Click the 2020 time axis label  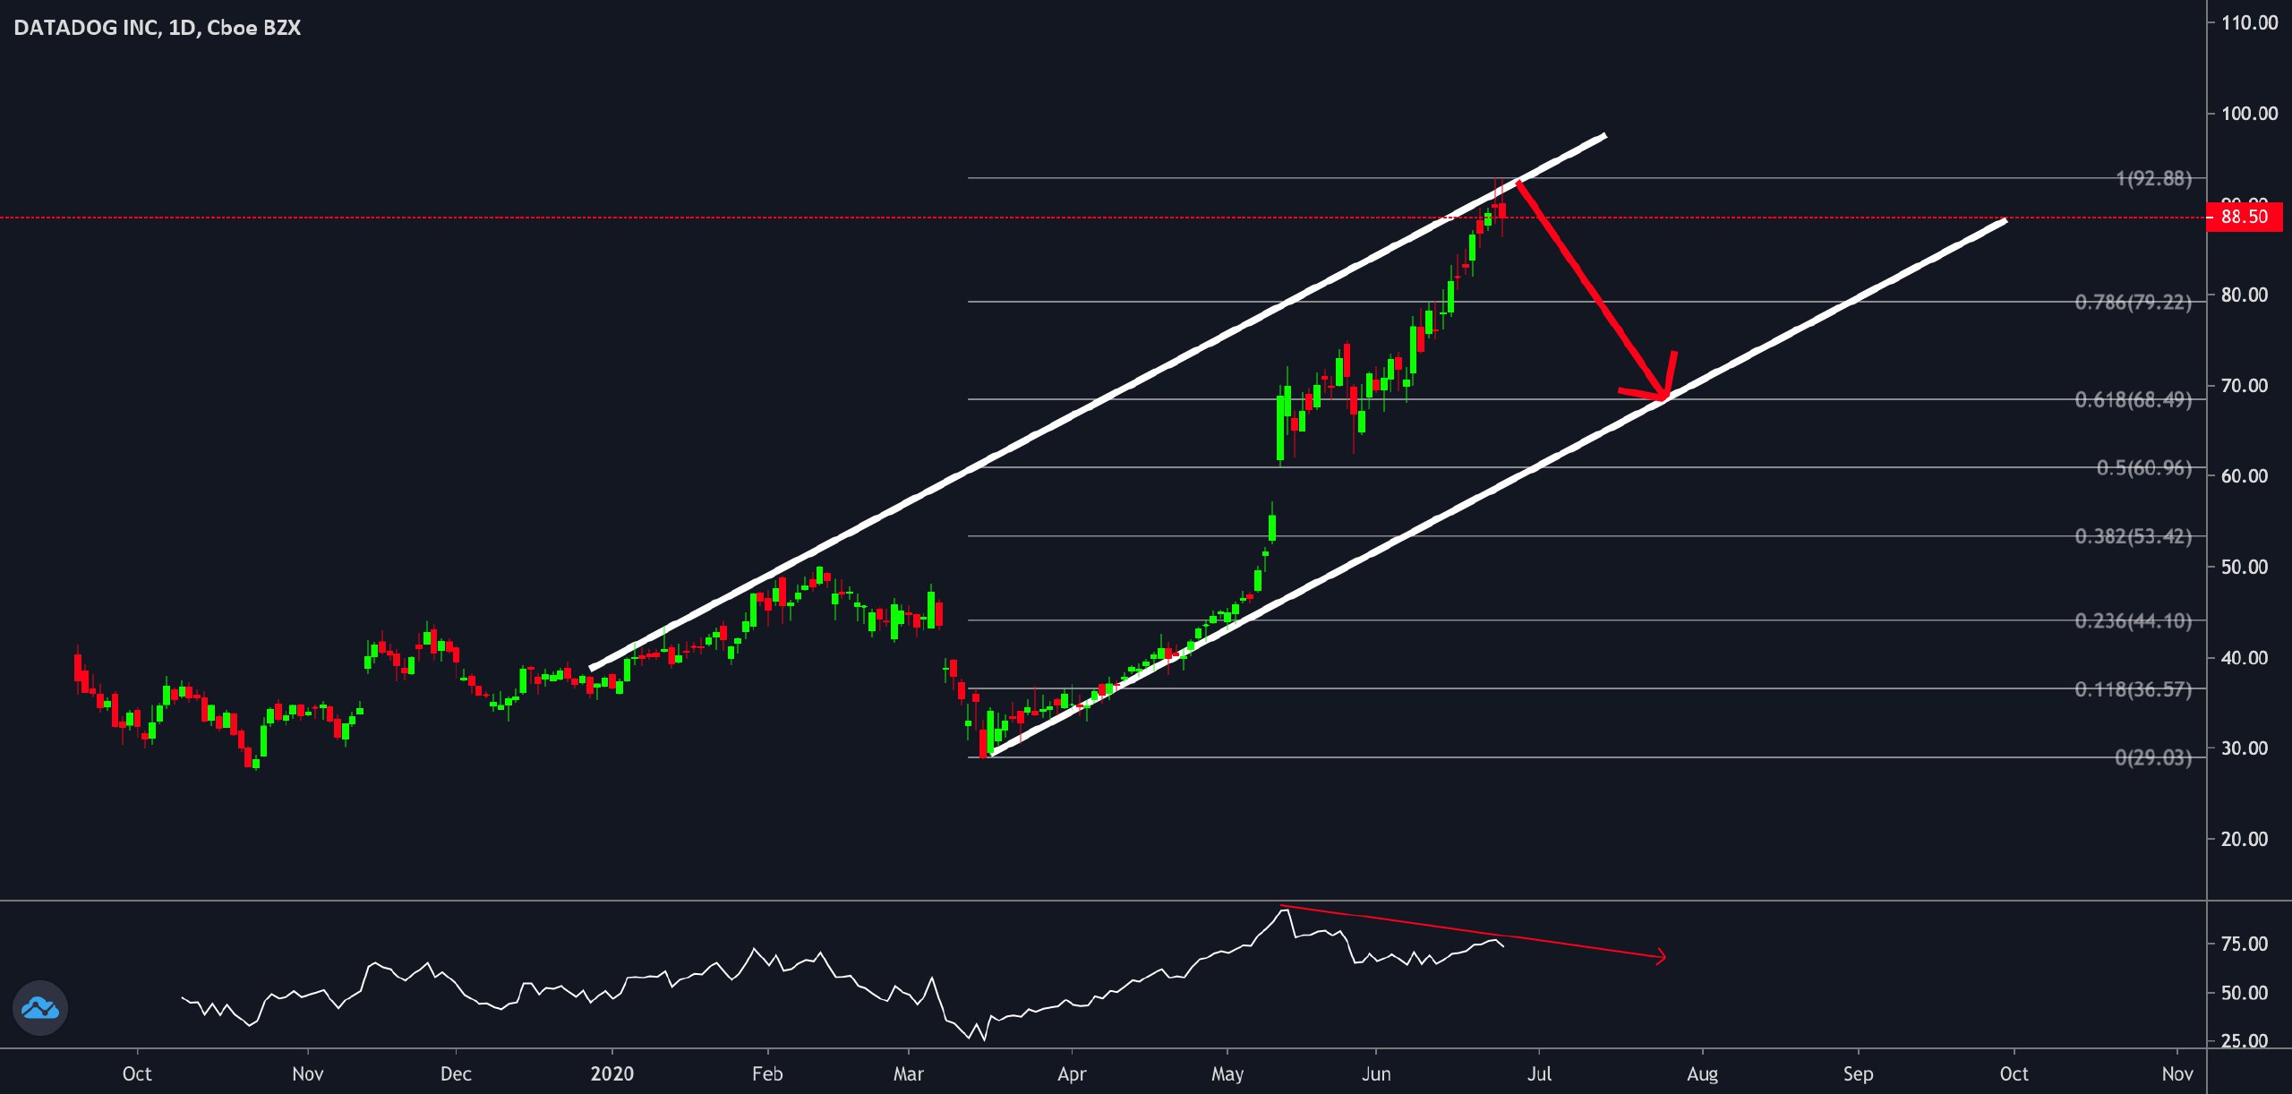pyautogui.click(x=612, y=1073)
